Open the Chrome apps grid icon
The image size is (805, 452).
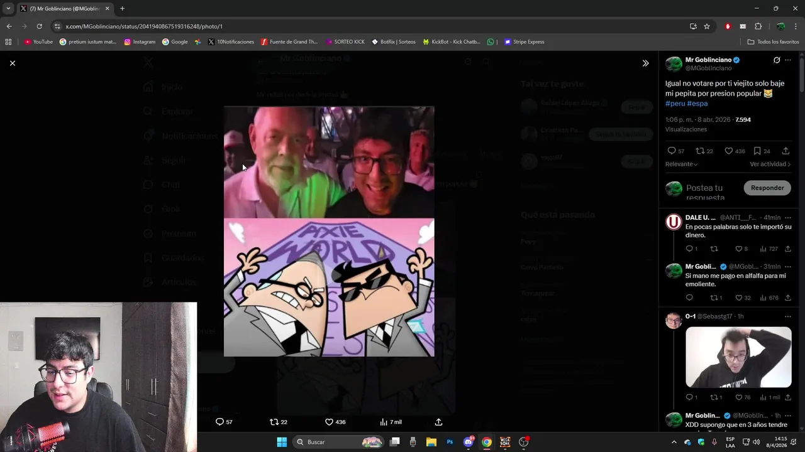click(8, 42)
